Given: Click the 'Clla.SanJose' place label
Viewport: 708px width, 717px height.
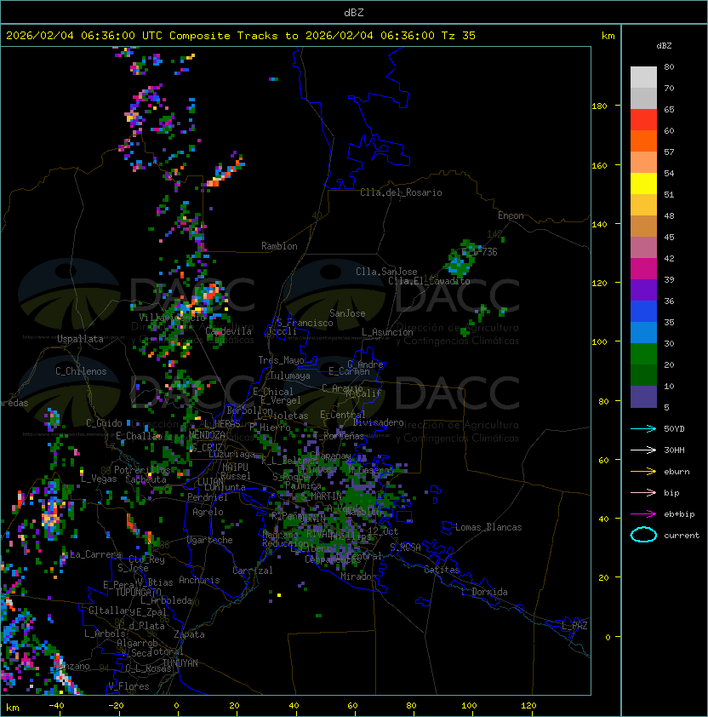Looking at the screenshot, I should [386, 272].
